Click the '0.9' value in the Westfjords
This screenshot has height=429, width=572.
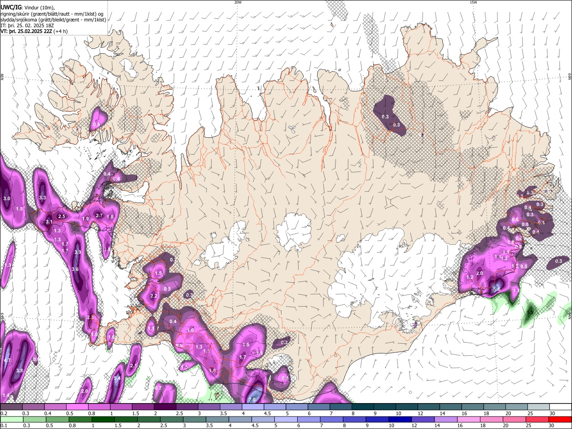(x=96, y=124)
